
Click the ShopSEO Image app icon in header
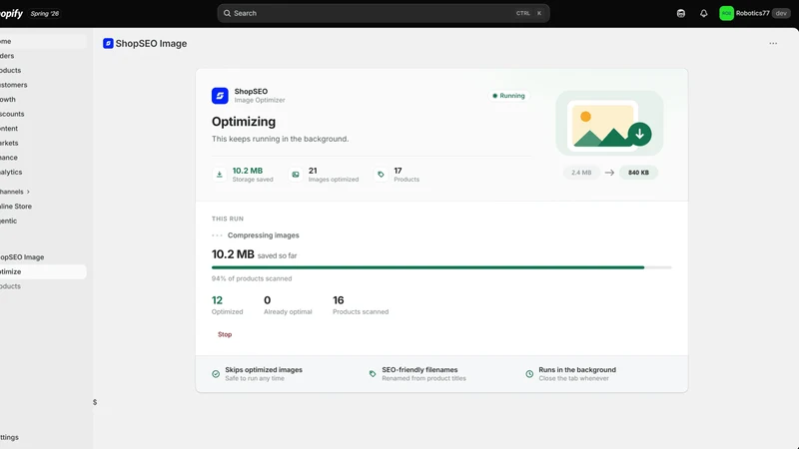(x=108, y=43)
